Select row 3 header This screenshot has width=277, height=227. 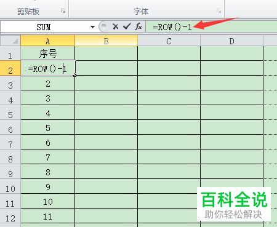[x=10, y=83]
